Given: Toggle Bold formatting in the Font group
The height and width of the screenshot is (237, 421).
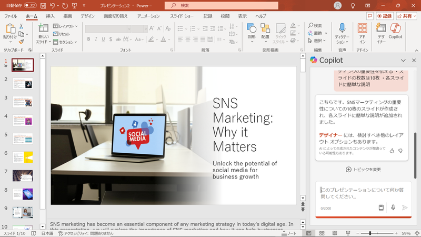Looking at the screenshot, I should pyautogui.click(x=89, y=39).
